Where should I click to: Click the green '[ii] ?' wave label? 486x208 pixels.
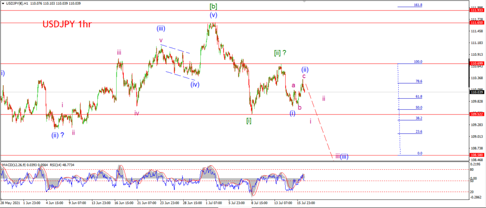[x=280, y=53]
